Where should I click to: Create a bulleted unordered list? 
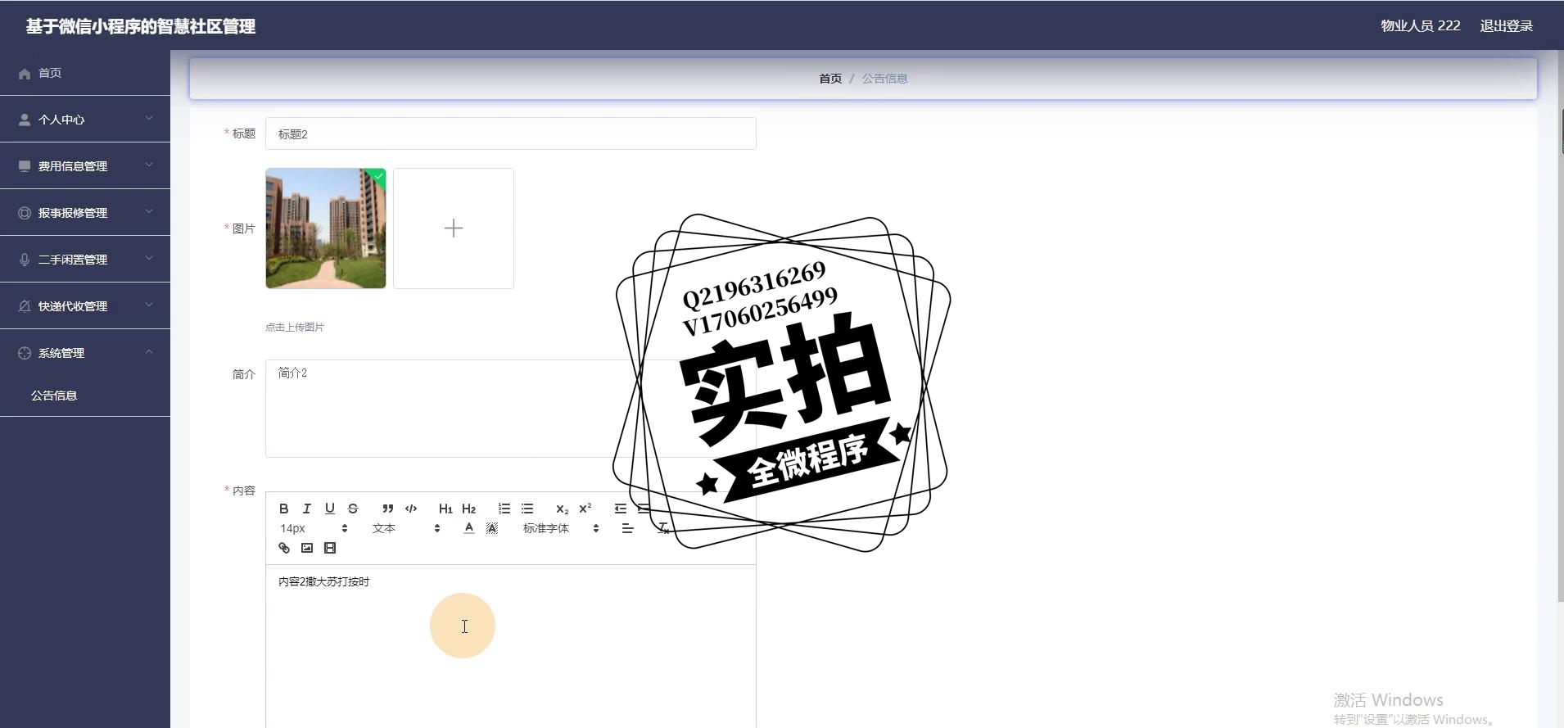click(x=527, y=509)
